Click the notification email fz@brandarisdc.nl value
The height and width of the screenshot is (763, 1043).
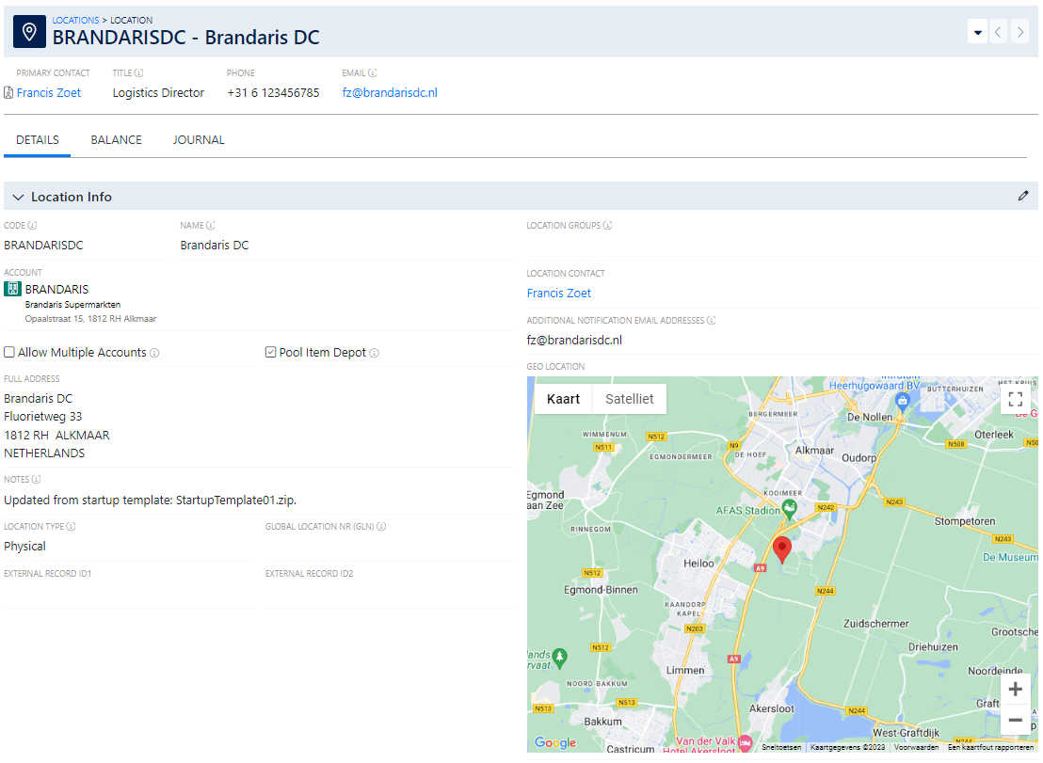[574, 341]
